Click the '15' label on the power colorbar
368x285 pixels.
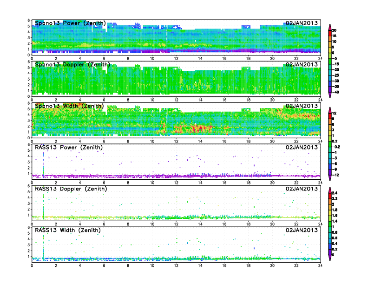click(335, 36)
